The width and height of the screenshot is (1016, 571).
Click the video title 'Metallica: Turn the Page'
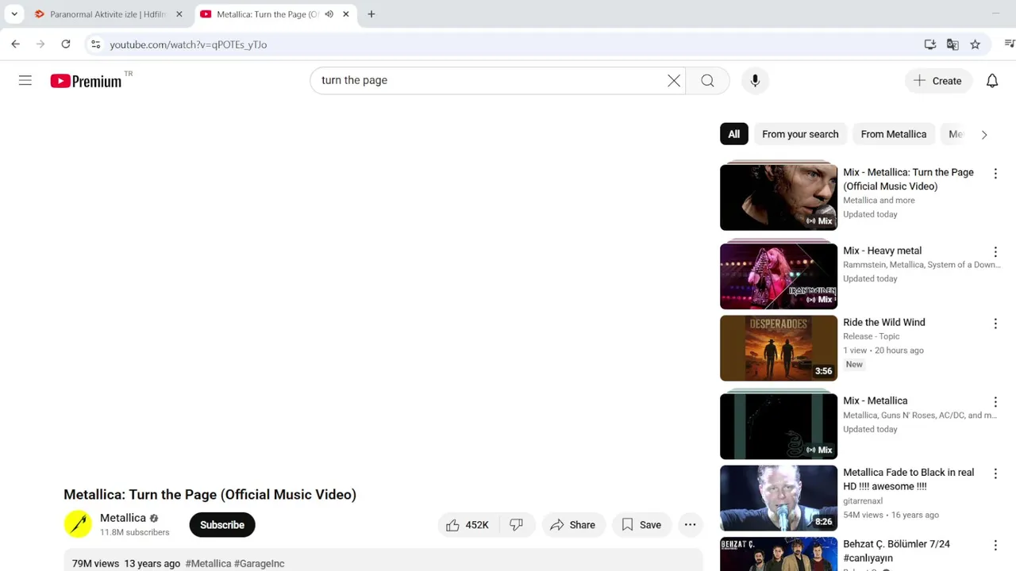[x=210, y=495]
